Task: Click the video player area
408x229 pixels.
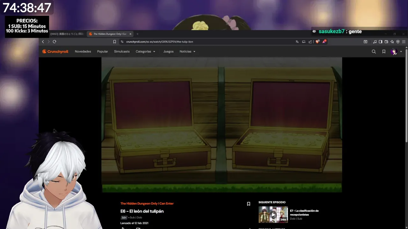Action: [222, 125]
